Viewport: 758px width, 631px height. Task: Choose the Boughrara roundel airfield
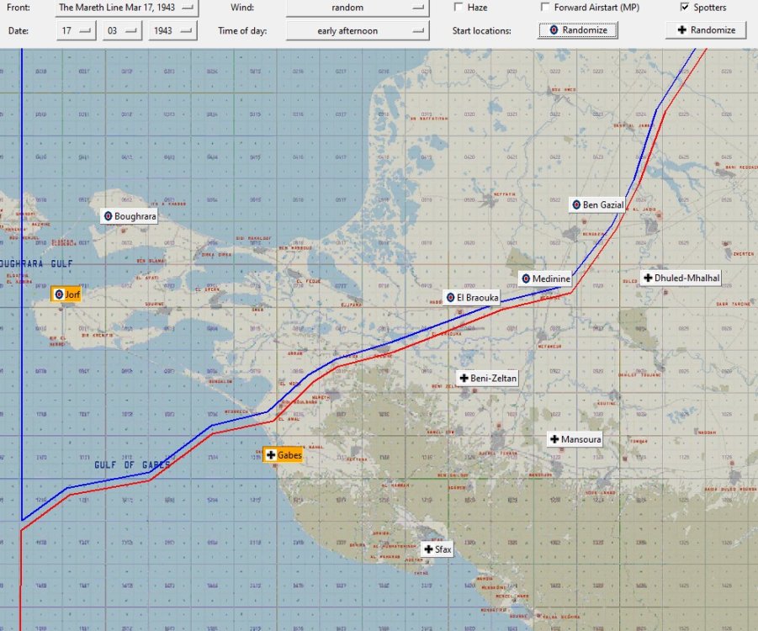click(129, 216)
